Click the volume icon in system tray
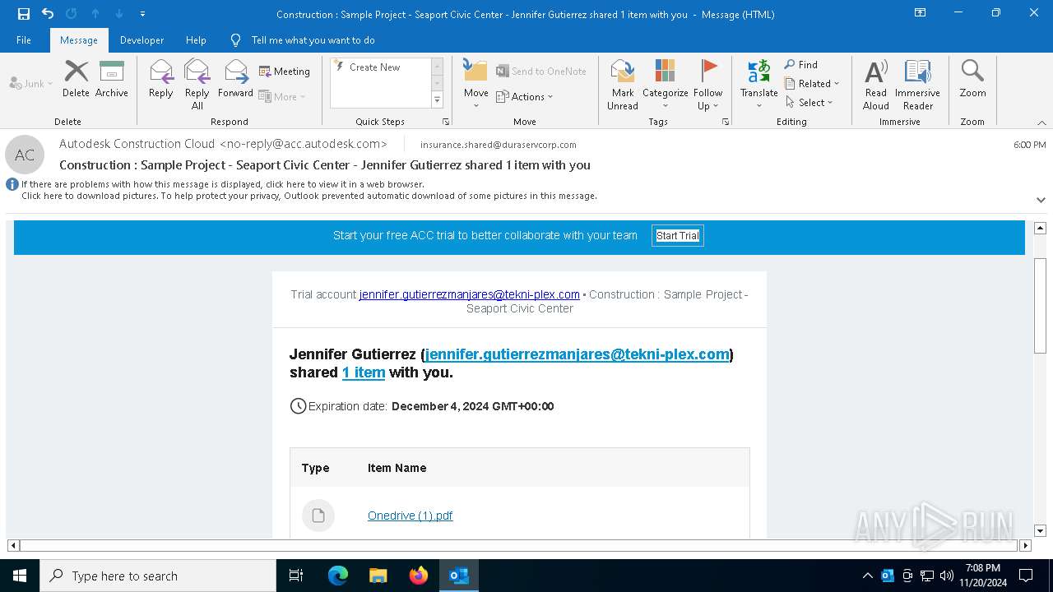The width and height of the screenshot is (1053, 592). click(947, 576)
